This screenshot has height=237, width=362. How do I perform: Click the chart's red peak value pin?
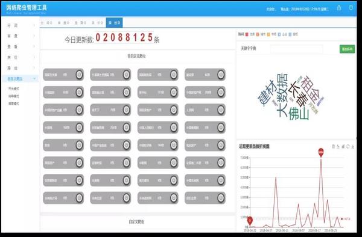pyautogui.click(x=321, y=152)
